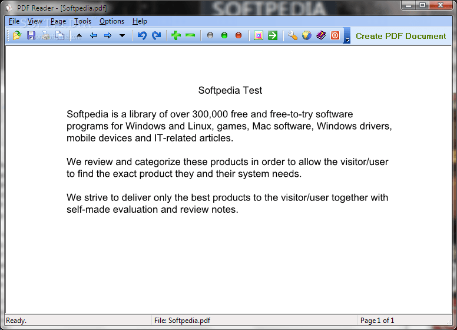The height and width of the screenshot is (330, 457).
Task: Go to next page with right arrow
Action: point(108,35)
